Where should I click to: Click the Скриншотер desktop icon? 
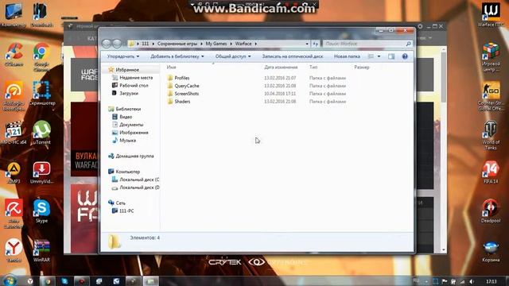42,94
